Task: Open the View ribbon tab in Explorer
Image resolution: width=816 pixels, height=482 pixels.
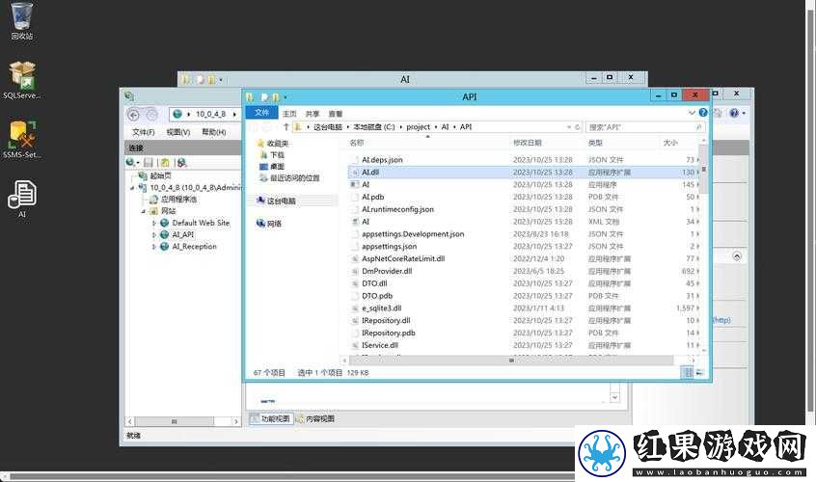Action: pos(336,114)
